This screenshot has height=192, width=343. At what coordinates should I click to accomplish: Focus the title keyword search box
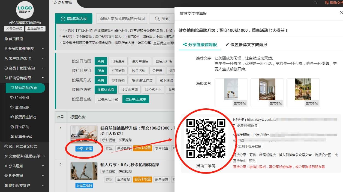click(122, 19)
